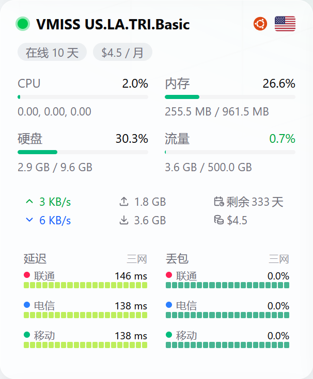This screenshot has width=313, height=379.
Task: Click the 联通 146 ms latency bar chart
Action: pos(85,285)
